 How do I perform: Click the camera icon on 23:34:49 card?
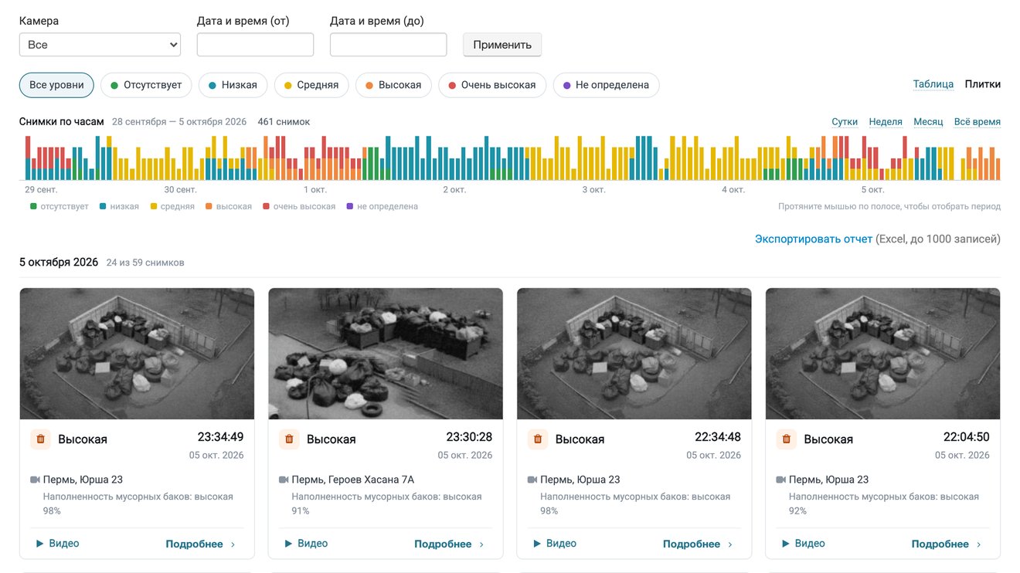click(35, 480)
